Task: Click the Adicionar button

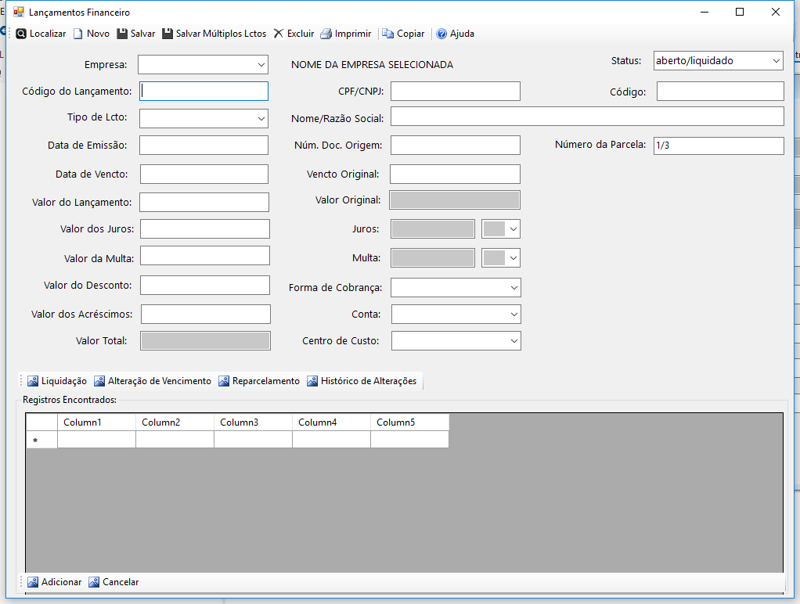Action: 55,582
